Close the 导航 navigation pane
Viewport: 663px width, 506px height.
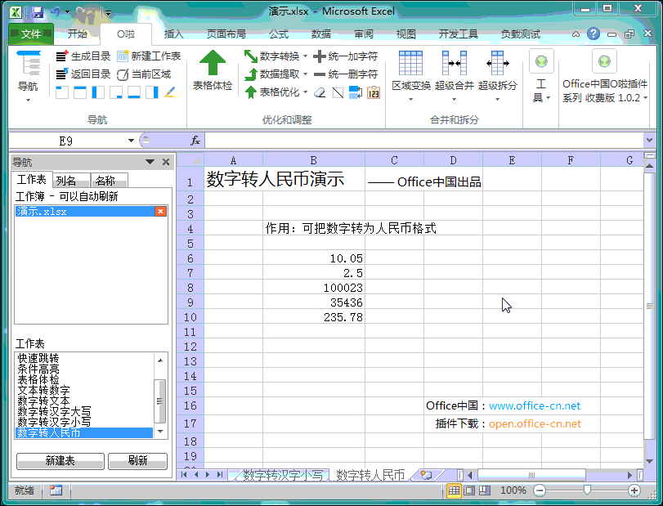(166, 162)
